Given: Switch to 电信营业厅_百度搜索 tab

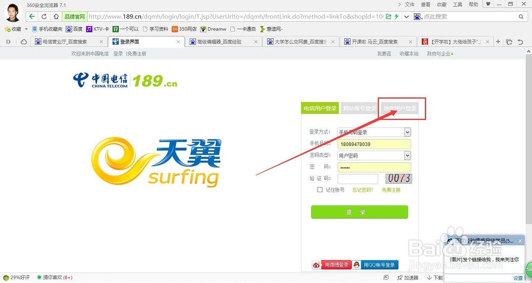Looking at the screenshot, I should [69, 41].
